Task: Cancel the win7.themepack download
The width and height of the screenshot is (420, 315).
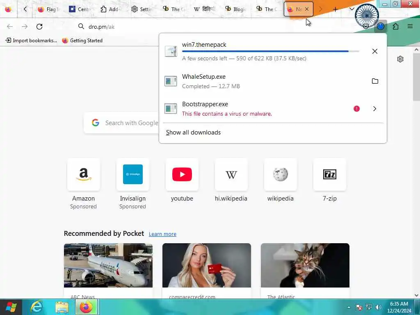Action: coord(375,51)
